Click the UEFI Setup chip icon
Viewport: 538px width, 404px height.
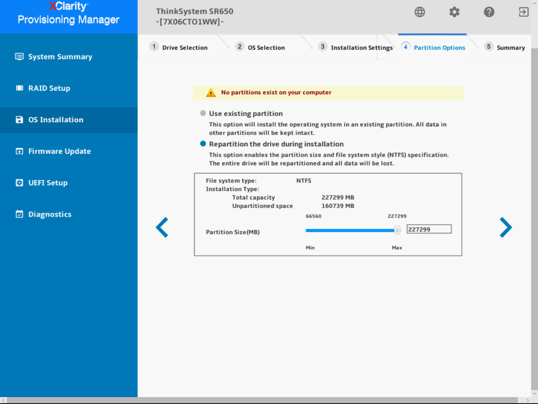[19, 183]
